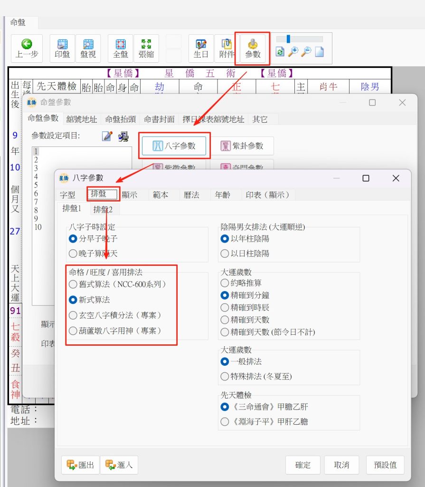Click the zoom slider in the toolbar

click(299, 39)
